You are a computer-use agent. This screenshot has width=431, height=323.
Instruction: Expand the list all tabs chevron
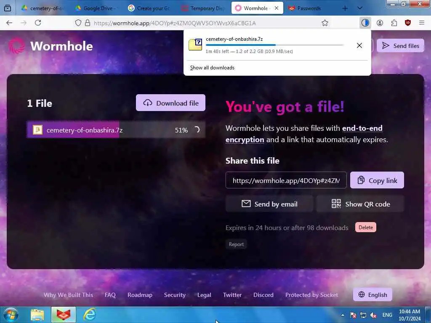(359, 8)
